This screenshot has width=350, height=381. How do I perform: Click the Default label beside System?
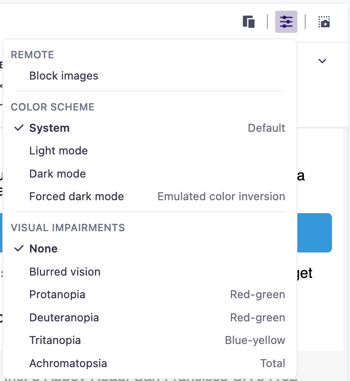coord(266,128)
